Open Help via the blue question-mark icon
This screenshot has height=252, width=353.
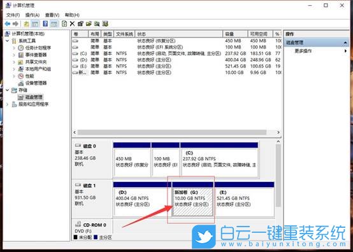pyautogui.click(x=45, y=24)
